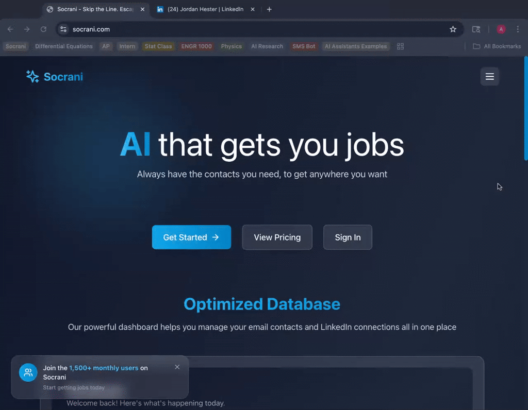The width and height of the screenshot is (528, 410).
Task: Go back using the browser back arrow
Action: coord(10,29)
